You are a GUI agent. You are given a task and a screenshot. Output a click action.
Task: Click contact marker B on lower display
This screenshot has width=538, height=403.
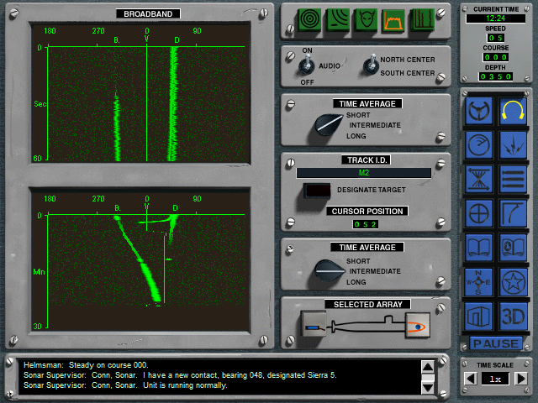[x=118, y=208]
